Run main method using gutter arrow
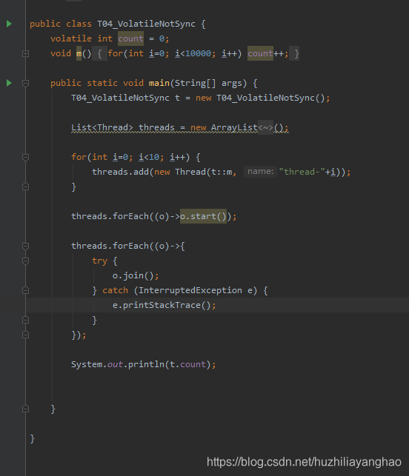The image size is (409, 476). (9, 83)
